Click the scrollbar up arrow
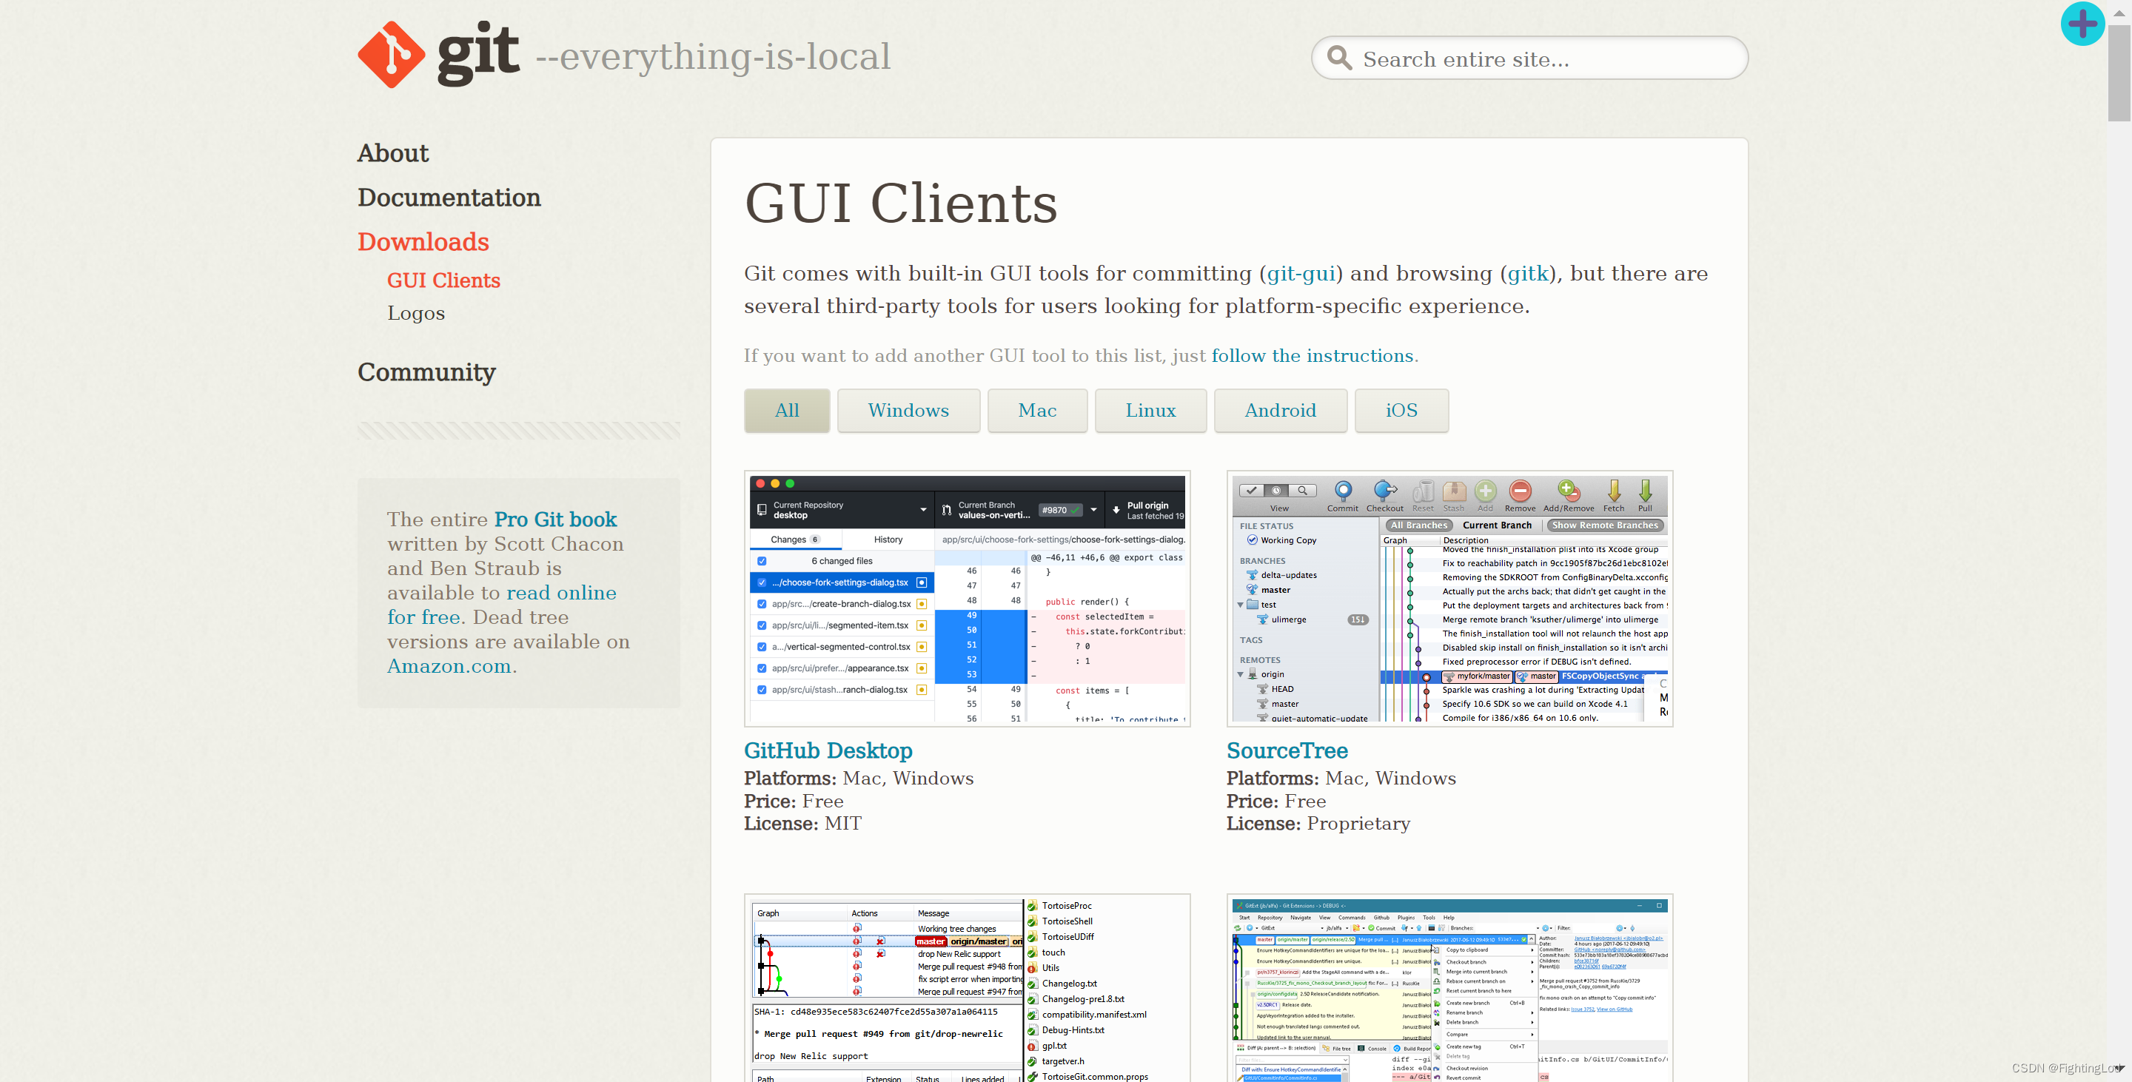2132x1082 pixels. click(x=2119, y=13)
